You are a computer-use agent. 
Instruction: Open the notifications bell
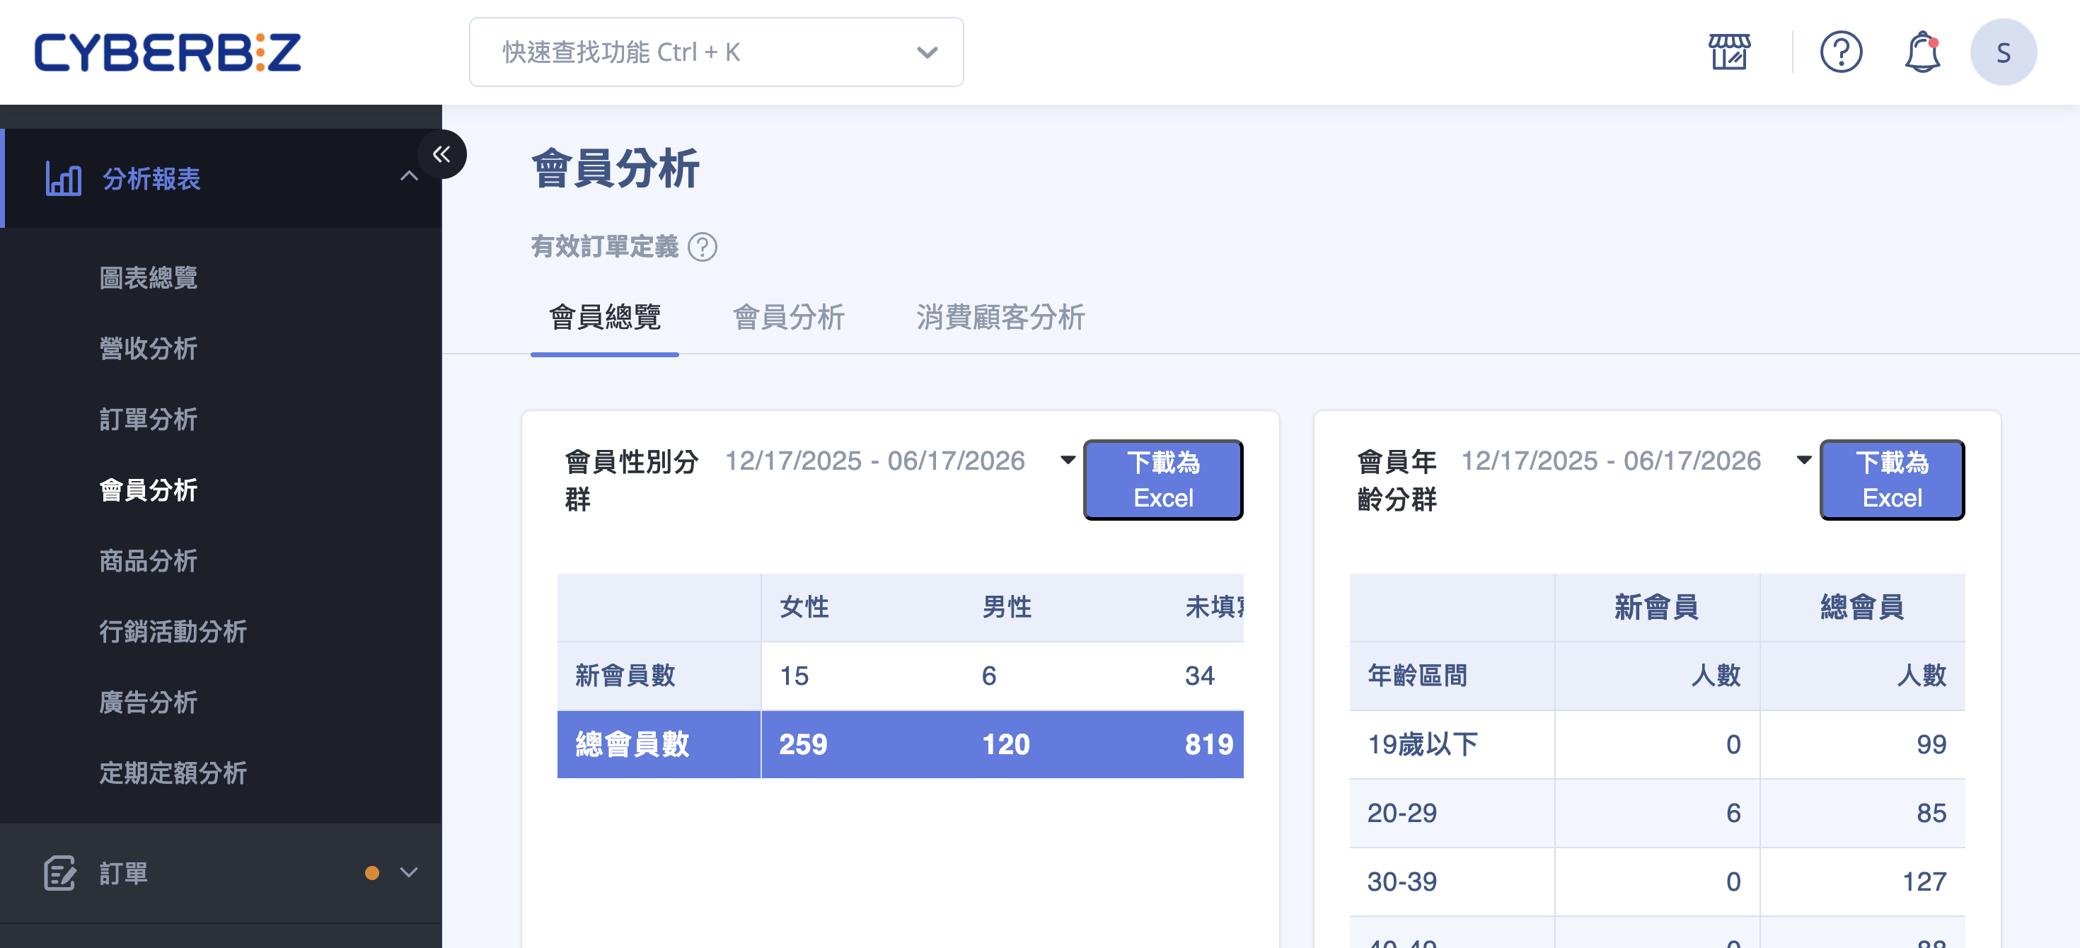[x=1922, y=52]
